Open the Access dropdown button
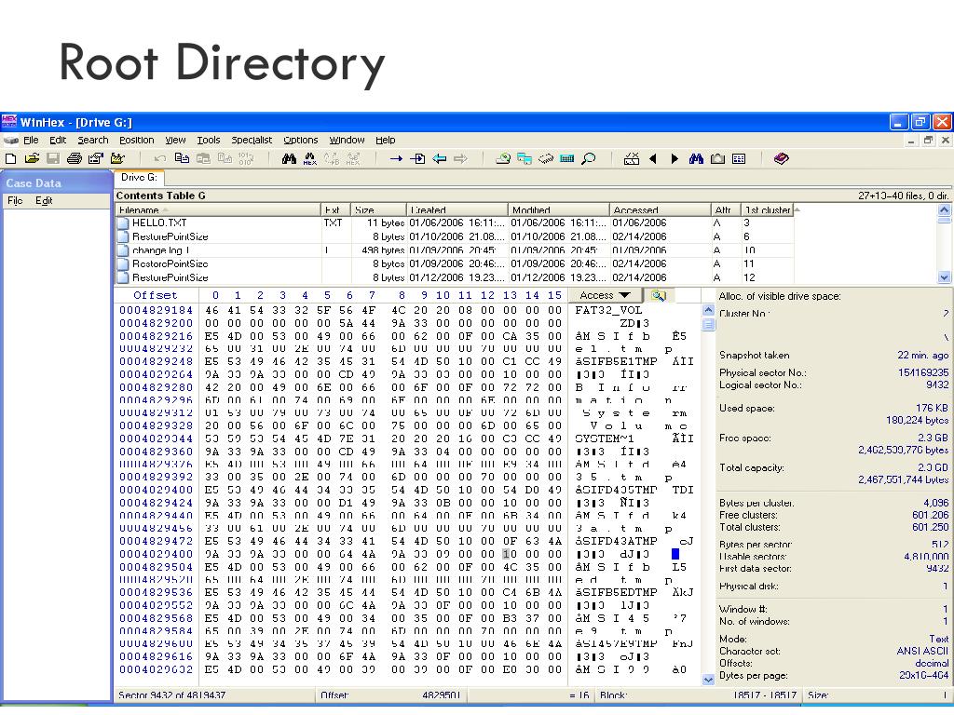954x715 pixels. 605,295
